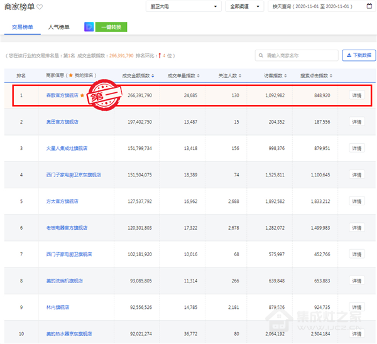The width and height of the screenshot is (377, 344).
Task: Open 森歌官方旗舰店 merchant link
Action: 62,95
